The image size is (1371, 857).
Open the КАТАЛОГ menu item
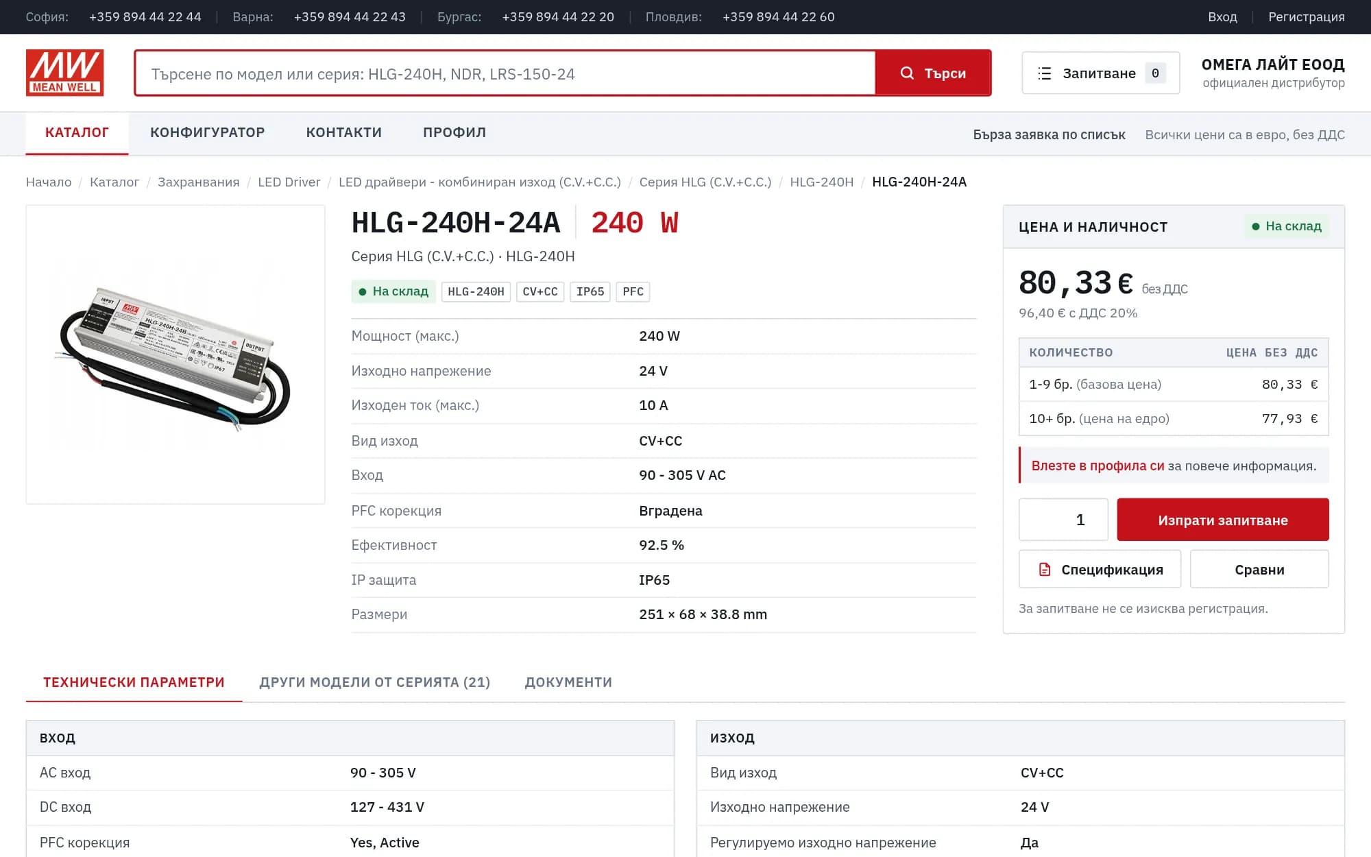point(77,132)
